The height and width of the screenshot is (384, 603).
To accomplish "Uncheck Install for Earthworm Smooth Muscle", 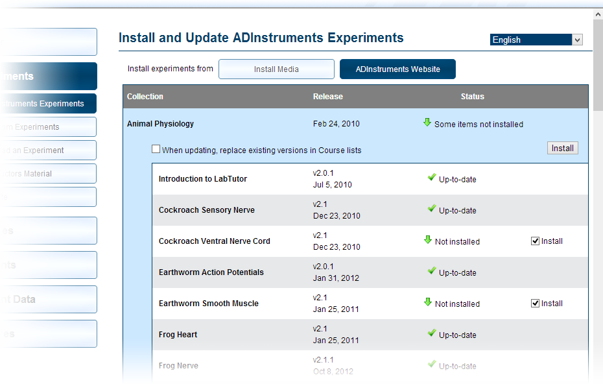I will (x=535, y=303).
